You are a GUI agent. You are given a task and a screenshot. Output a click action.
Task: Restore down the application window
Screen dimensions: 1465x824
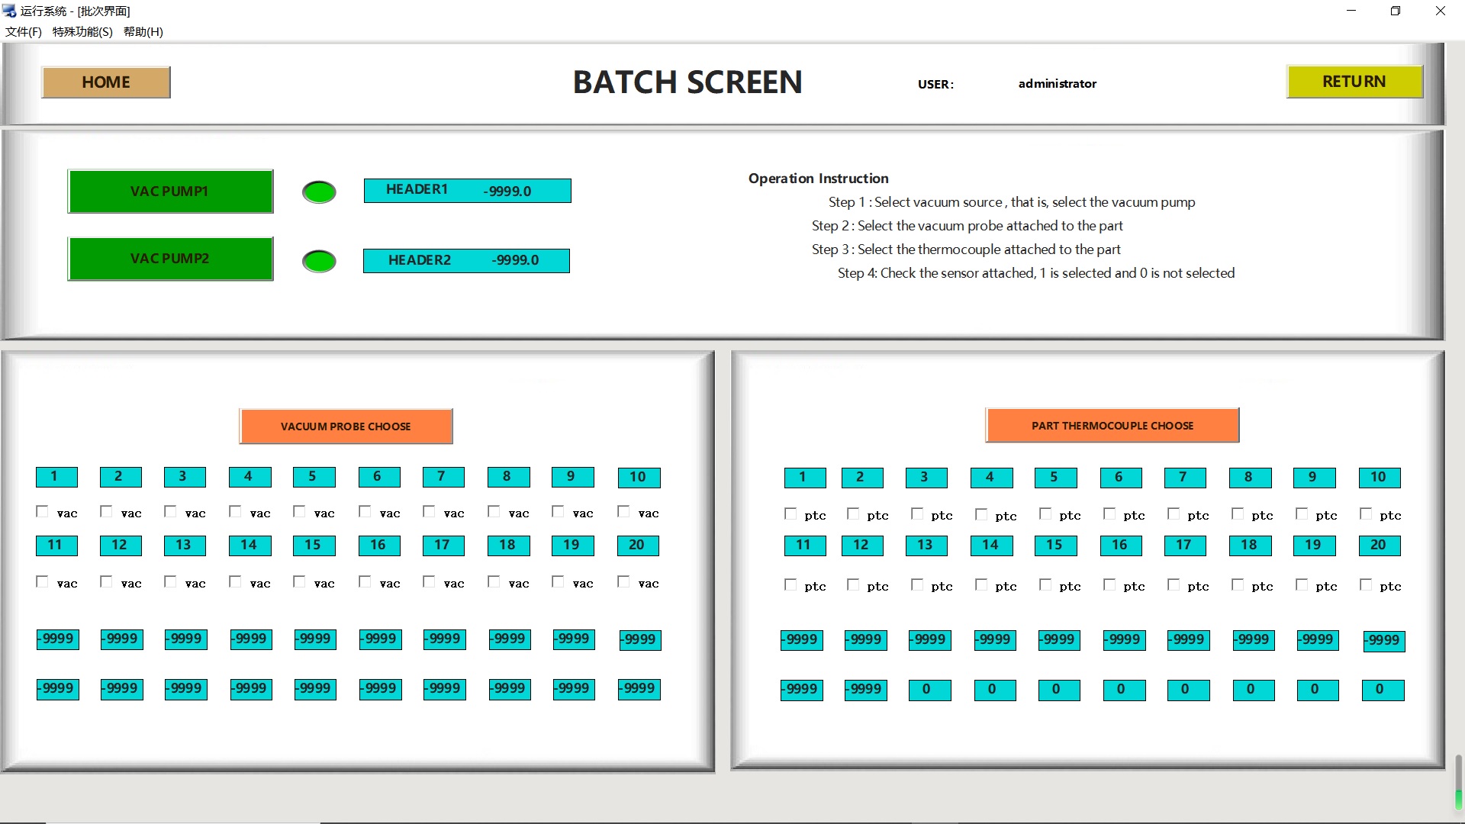(1395, 11)
